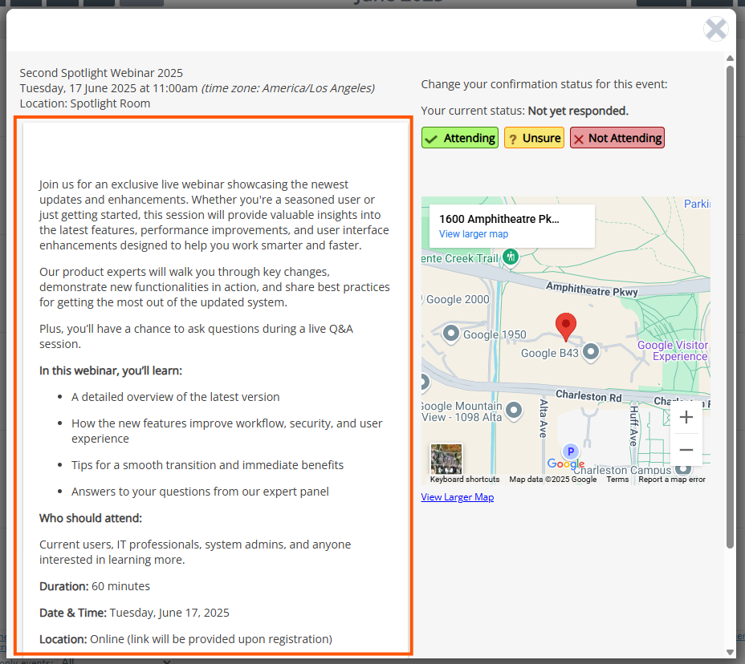Zoom out on the map
This screenshot has width=745, height=664.
(686, 450)
